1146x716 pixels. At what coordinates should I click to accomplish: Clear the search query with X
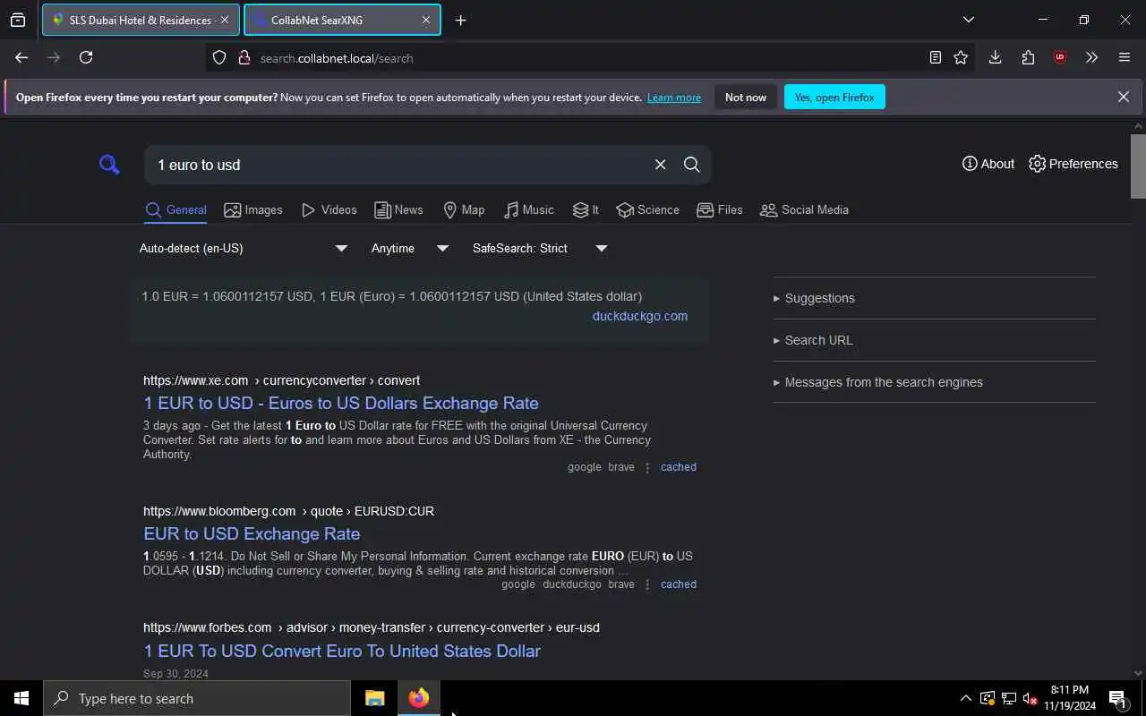click(x=660, y=165)
